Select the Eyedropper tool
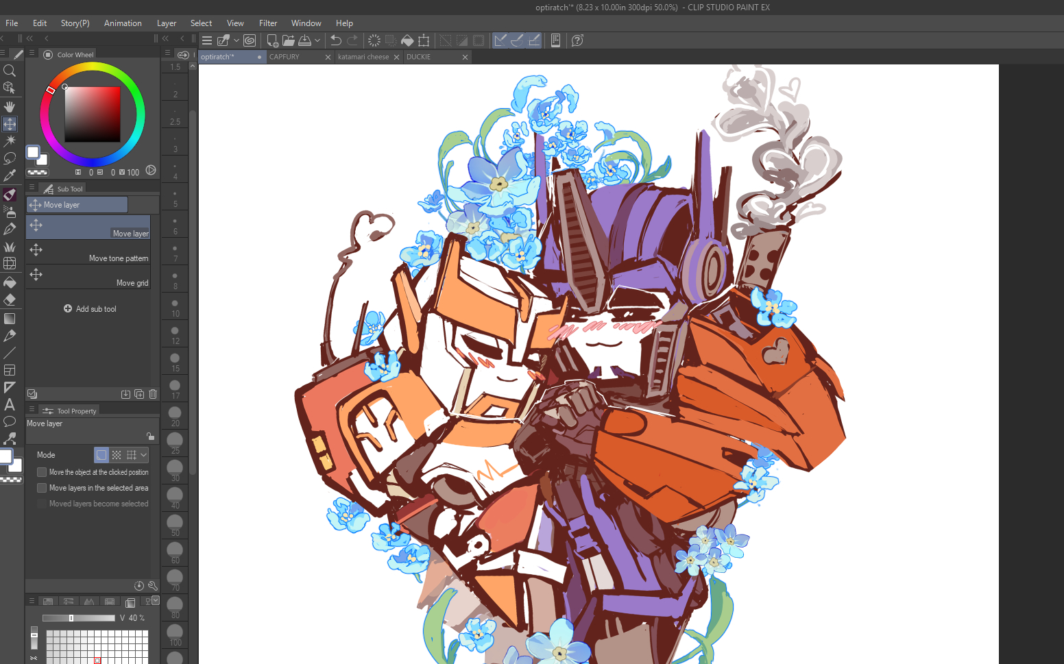1064x664 pixels. 10,175
